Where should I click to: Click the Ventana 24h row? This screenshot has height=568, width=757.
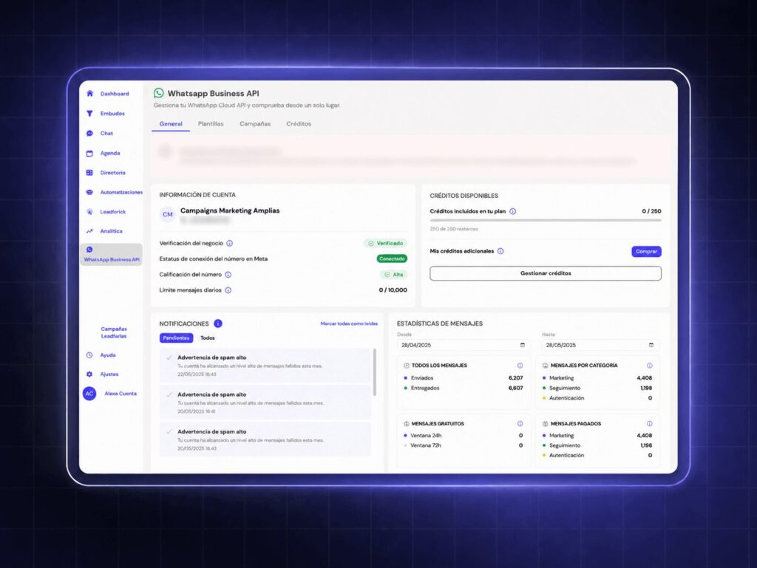click(x=464, y=435)
